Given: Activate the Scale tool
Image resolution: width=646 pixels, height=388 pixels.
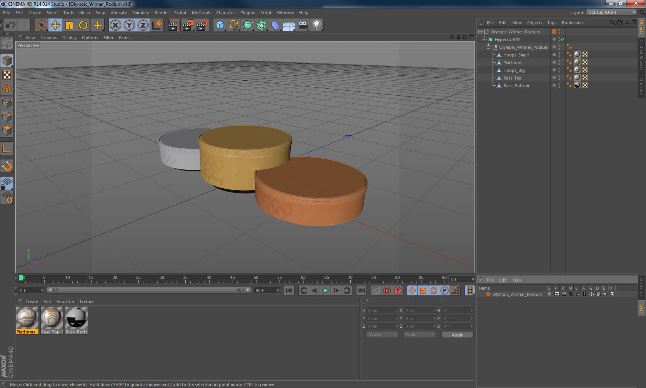Looking at the screenshot, I should point(69,25).
